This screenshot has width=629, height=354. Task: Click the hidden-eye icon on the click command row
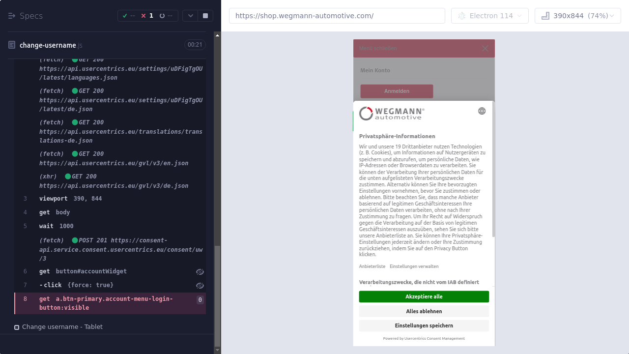pyautogui.click(x=200, y=285)
